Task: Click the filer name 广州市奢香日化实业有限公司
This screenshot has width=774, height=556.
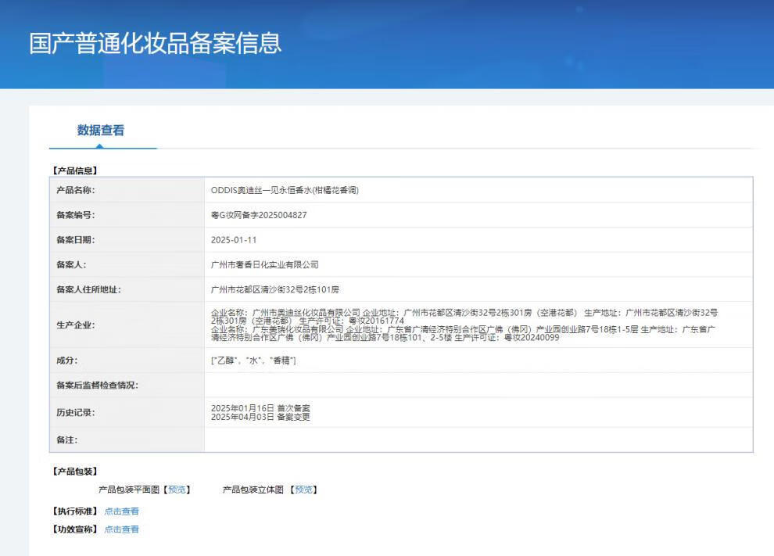Action: (265, 265)
